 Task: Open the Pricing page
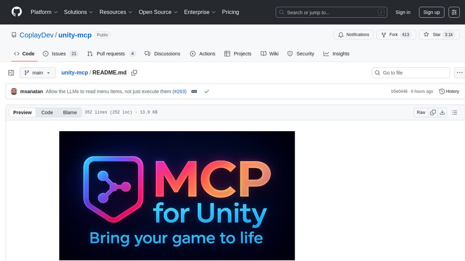[x=230, y=12]
